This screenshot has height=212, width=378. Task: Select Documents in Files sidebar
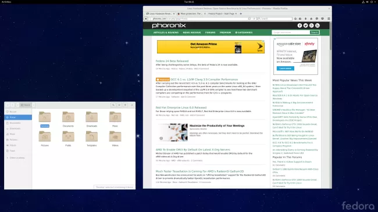pyautogui.click(x=18, y=123)
